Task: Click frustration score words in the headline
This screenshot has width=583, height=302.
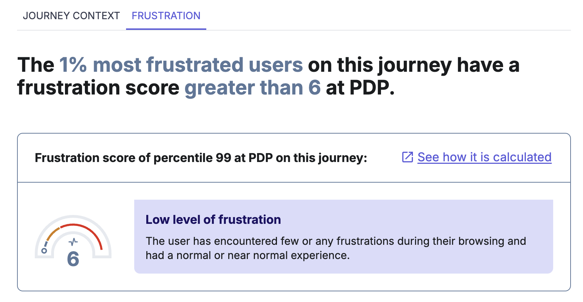Action: click(x=98, y=88)
